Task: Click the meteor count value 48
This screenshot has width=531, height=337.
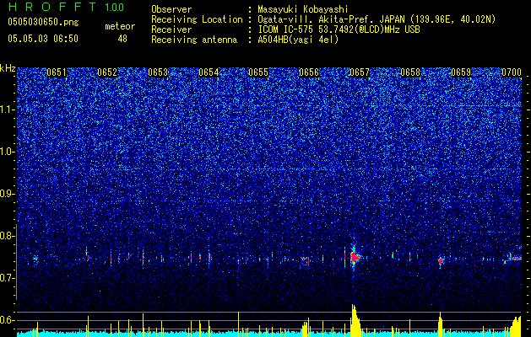Action: (x=122, y=39)
